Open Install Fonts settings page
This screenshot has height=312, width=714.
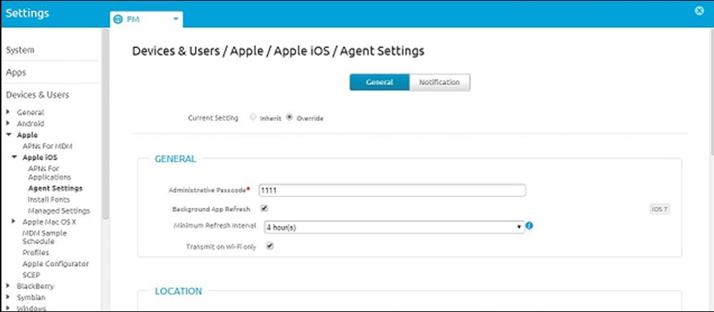[x=49, y=199]
